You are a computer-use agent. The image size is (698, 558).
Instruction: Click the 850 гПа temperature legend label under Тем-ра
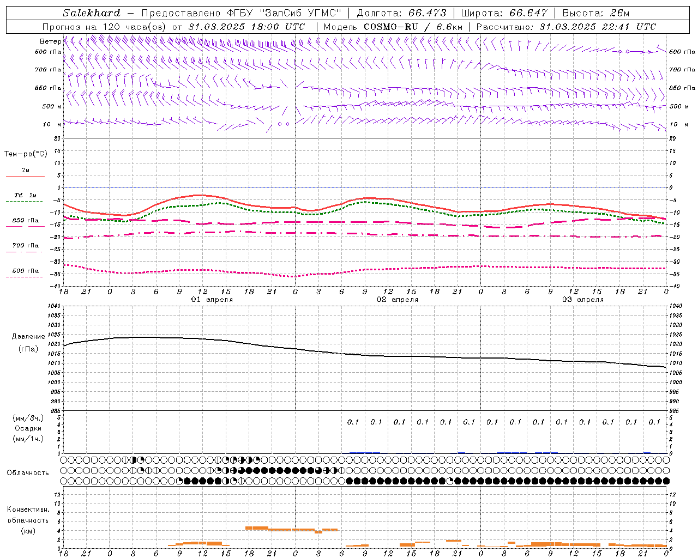tap(26, 221)
